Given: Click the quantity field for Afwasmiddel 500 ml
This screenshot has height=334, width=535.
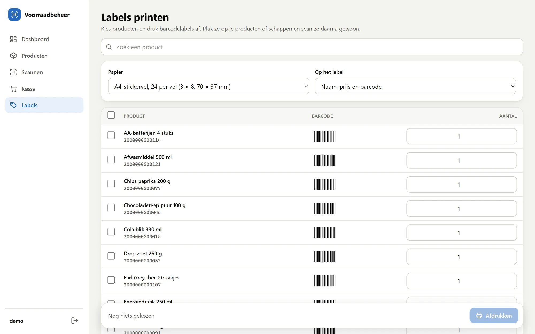Looking at the screenshot, I should pyautogui.click(x=461, y=160).
